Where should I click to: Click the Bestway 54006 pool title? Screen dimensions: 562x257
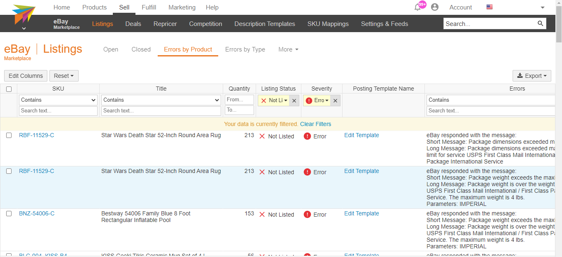pyautogui.click(x=146, y=217)
